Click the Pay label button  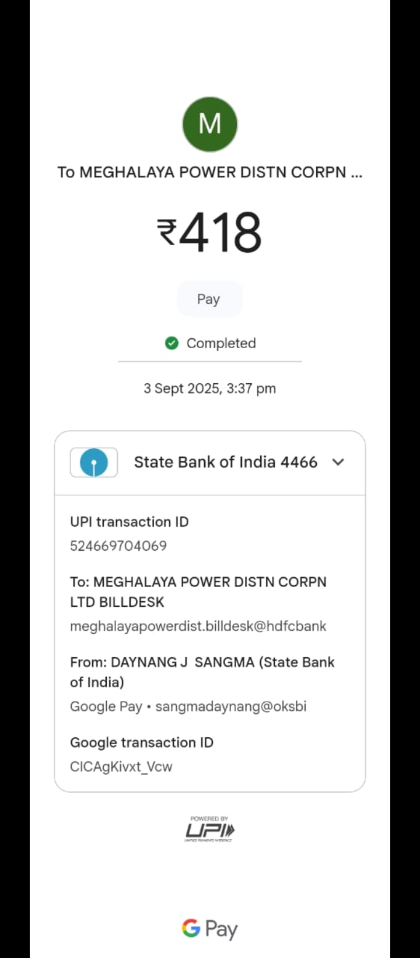[x=209, y=299]
